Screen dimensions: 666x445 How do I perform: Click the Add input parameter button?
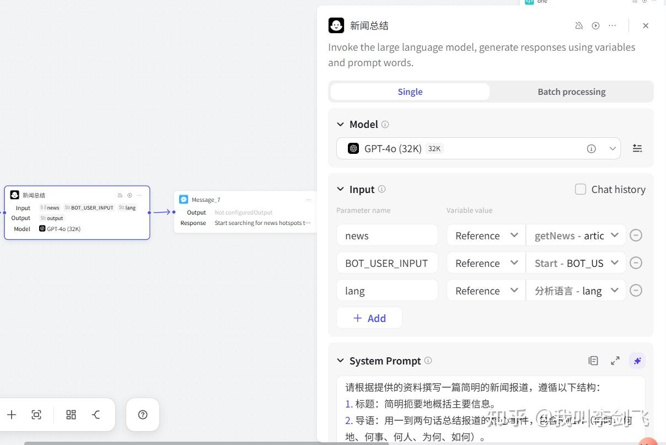coord(369,318)
